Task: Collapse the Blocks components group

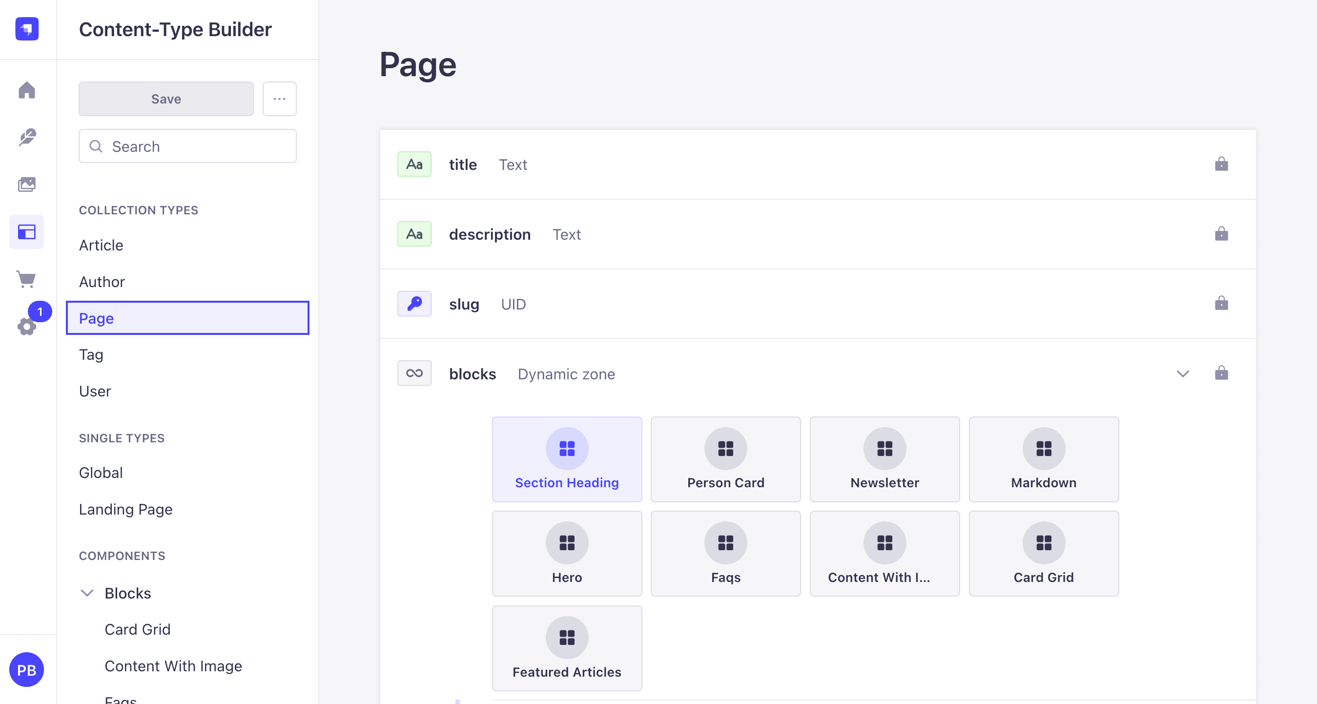Action: 87,593
